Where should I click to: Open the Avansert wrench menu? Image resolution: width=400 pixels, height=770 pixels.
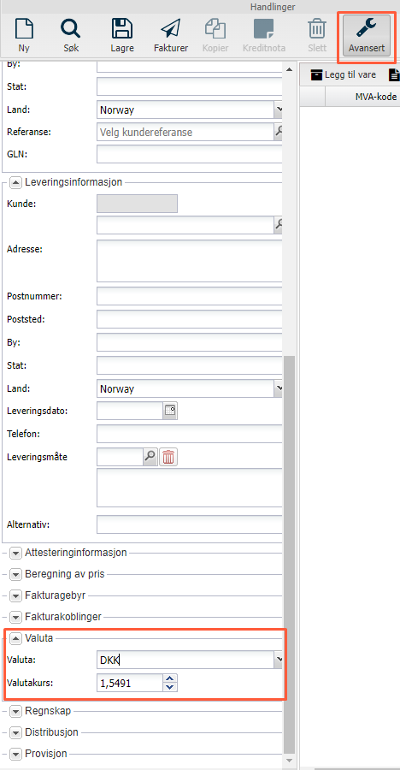coord(367,35)
